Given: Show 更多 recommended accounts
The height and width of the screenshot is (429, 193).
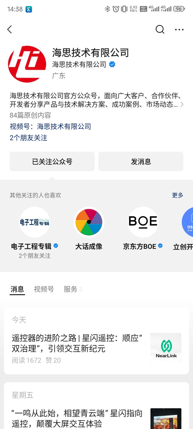Looking at the screenshot, I should click(177, 195).
